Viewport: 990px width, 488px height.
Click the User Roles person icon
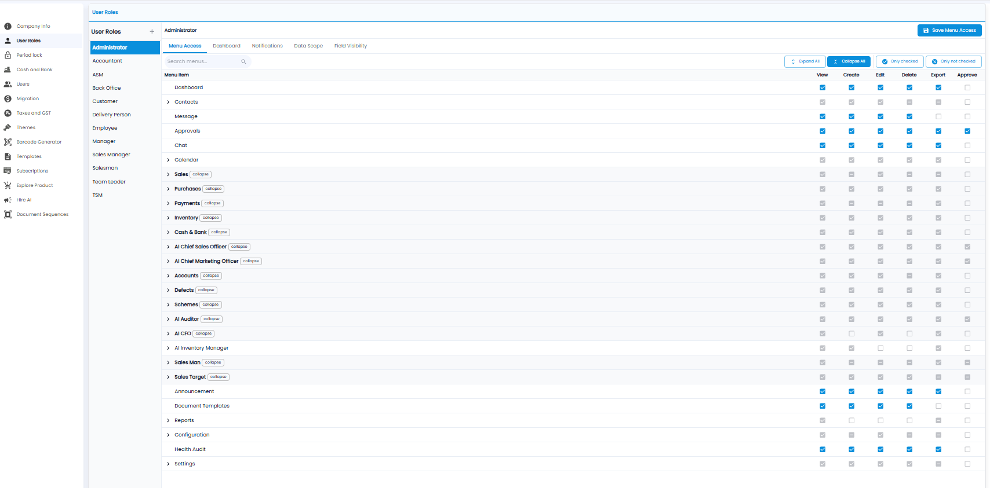tap(8, 41)
